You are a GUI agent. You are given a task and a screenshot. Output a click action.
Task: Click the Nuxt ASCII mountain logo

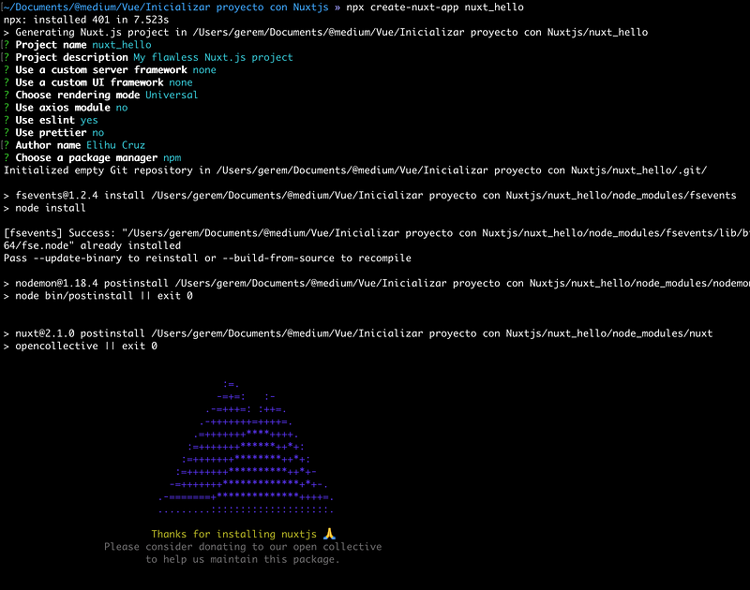pyautogui.click(x=246, y=447)
